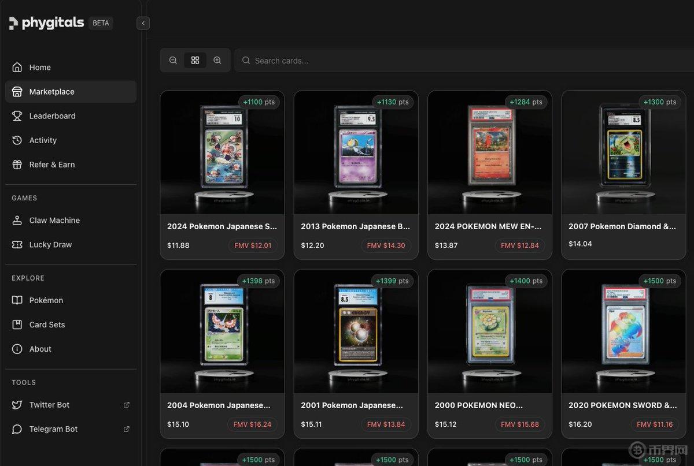The width and height of the screenshot is (694, 466).
Task: Click the Activity clock icon
Action: coord(17,140)
